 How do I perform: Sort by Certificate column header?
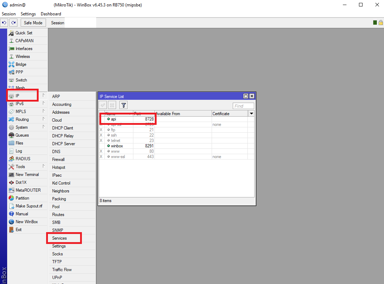click(x=230, y=113)
